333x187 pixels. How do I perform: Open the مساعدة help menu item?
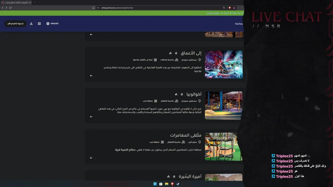coord(239,24)
